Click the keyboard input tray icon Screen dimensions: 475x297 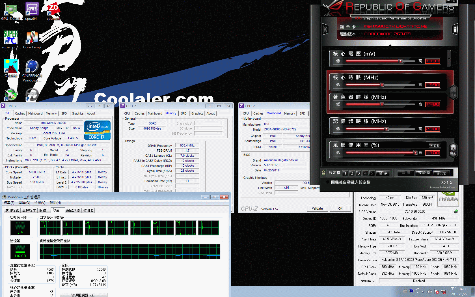tap(405, 291)
